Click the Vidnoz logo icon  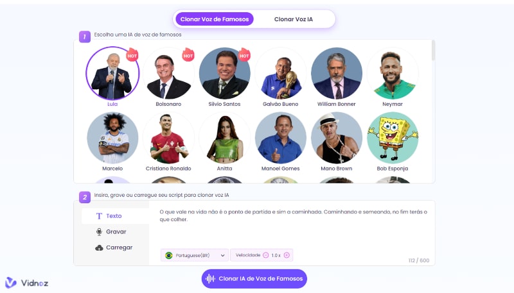click(x=10, y=283)
